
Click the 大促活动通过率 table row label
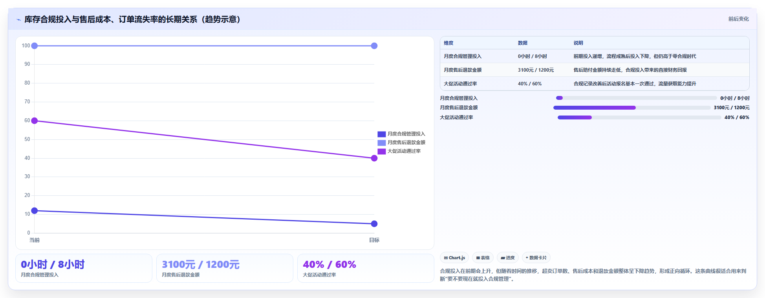(x=460, y=84)
